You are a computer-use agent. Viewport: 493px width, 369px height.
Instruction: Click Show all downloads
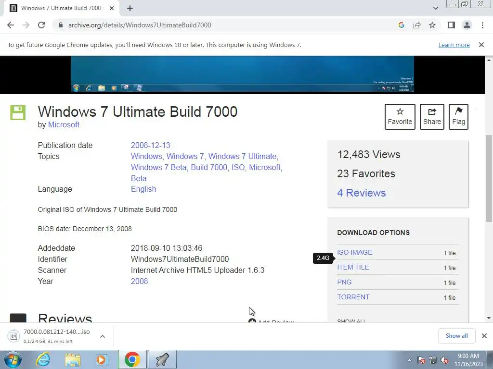point(456,336)
